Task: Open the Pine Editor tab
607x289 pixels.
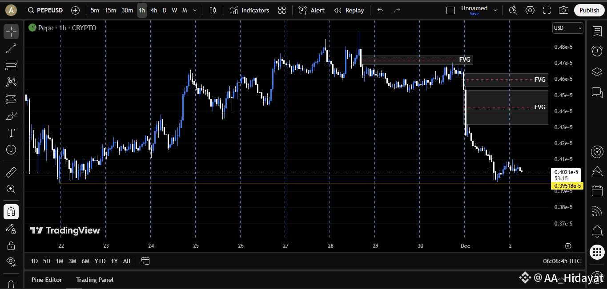Action: 47,280
